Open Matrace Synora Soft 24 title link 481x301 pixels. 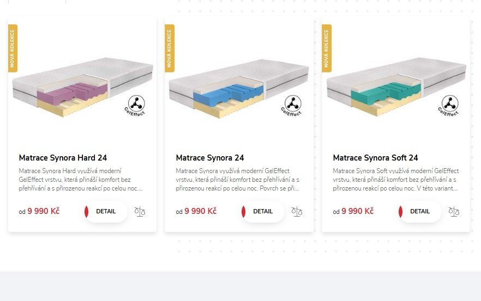375,158
